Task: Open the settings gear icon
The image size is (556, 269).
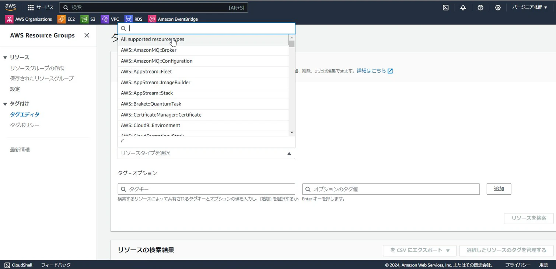Action: [x=498, y=7]
